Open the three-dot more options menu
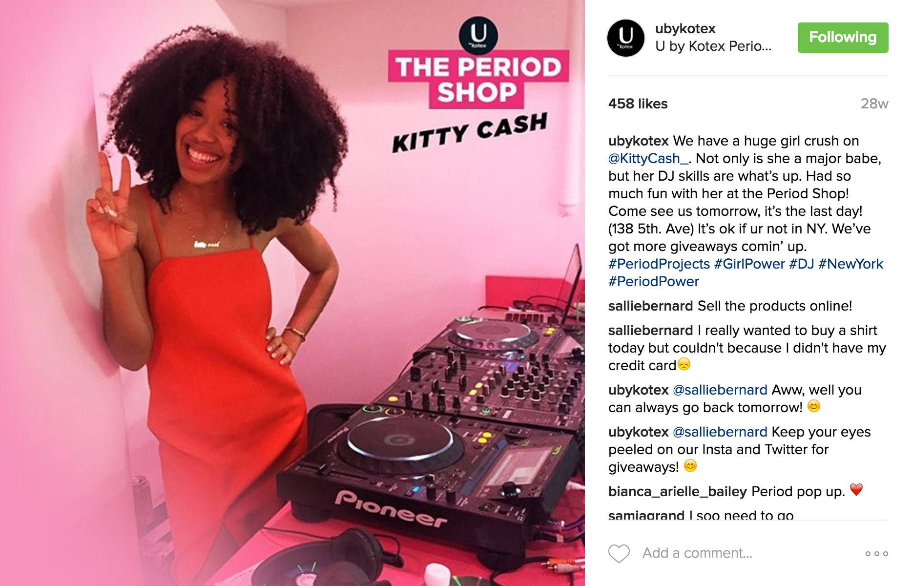This screenshot has width=912, height=586. 876,553
